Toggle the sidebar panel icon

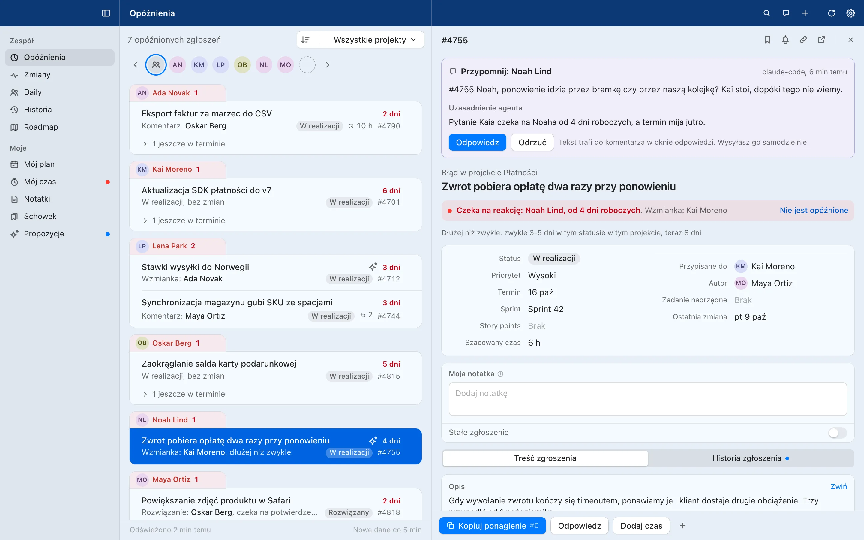click(x=106, y=13)
